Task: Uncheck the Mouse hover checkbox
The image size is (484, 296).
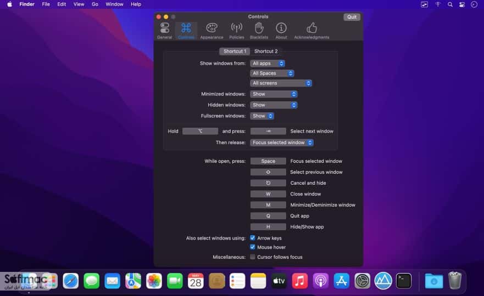Action: coord(253,247)
